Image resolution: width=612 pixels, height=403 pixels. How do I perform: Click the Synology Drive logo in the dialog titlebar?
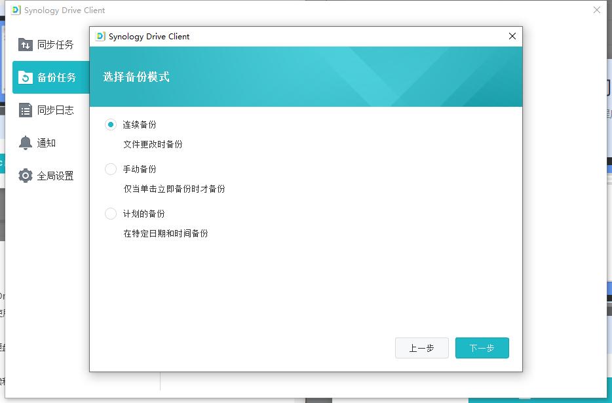(100, 37)
